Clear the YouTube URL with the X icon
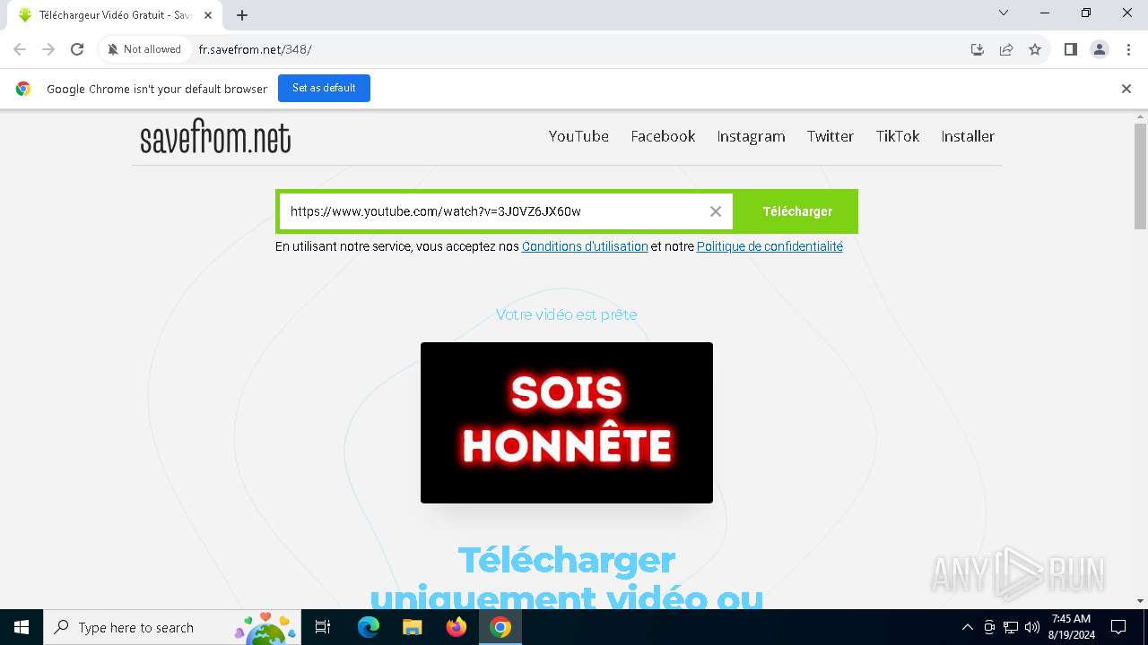 (x=716, y=211)
